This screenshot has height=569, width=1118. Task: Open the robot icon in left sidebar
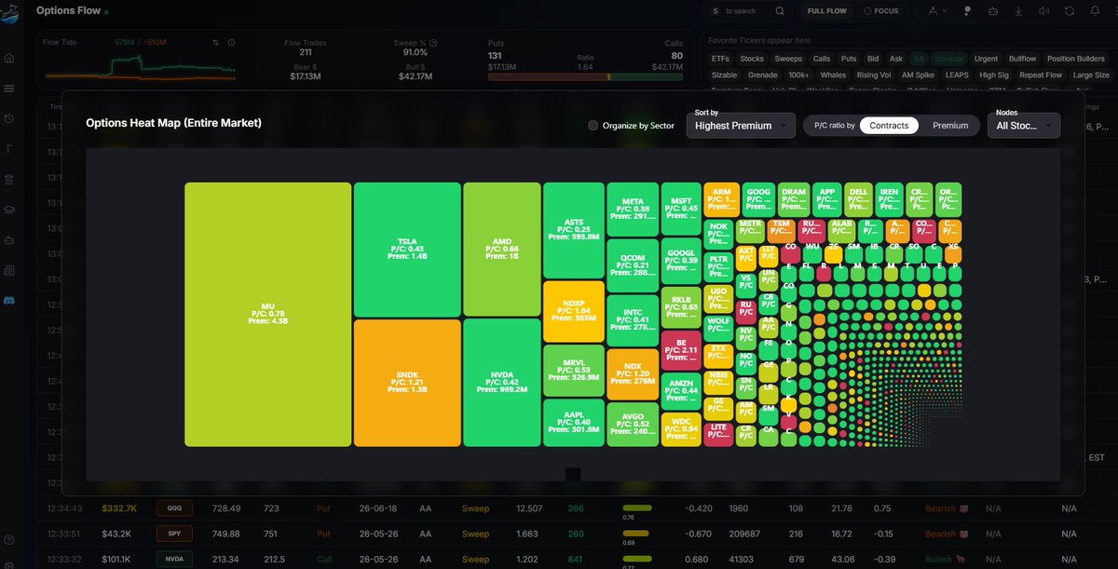coord(9,239)
